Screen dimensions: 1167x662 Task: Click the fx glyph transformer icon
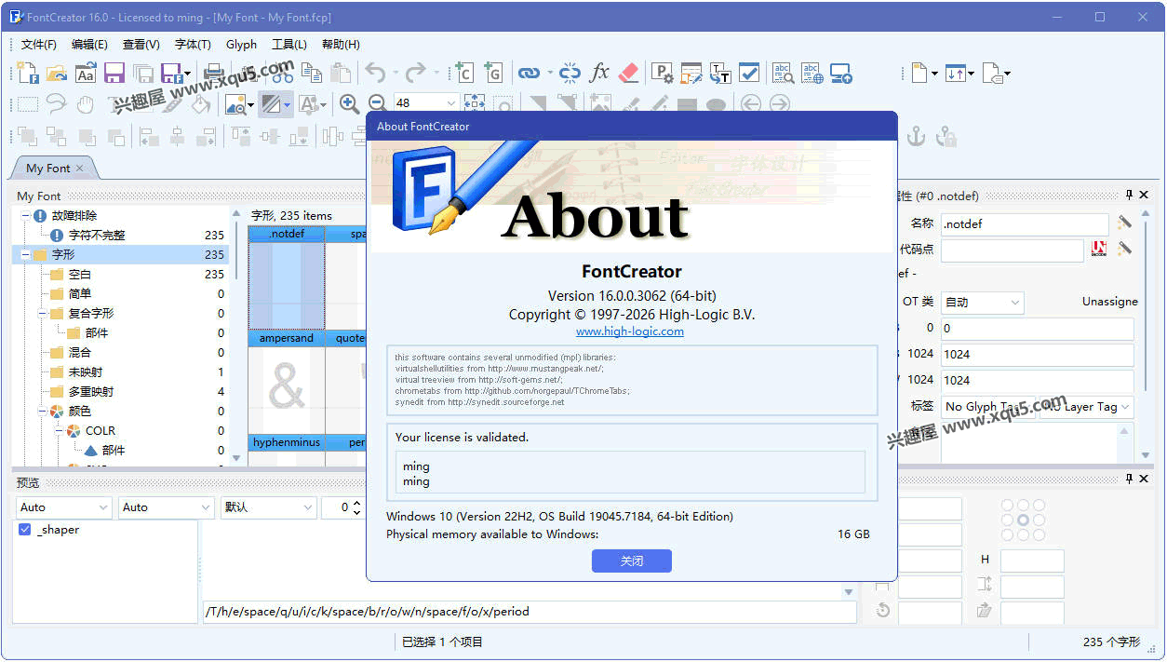(x=599, y=73)
